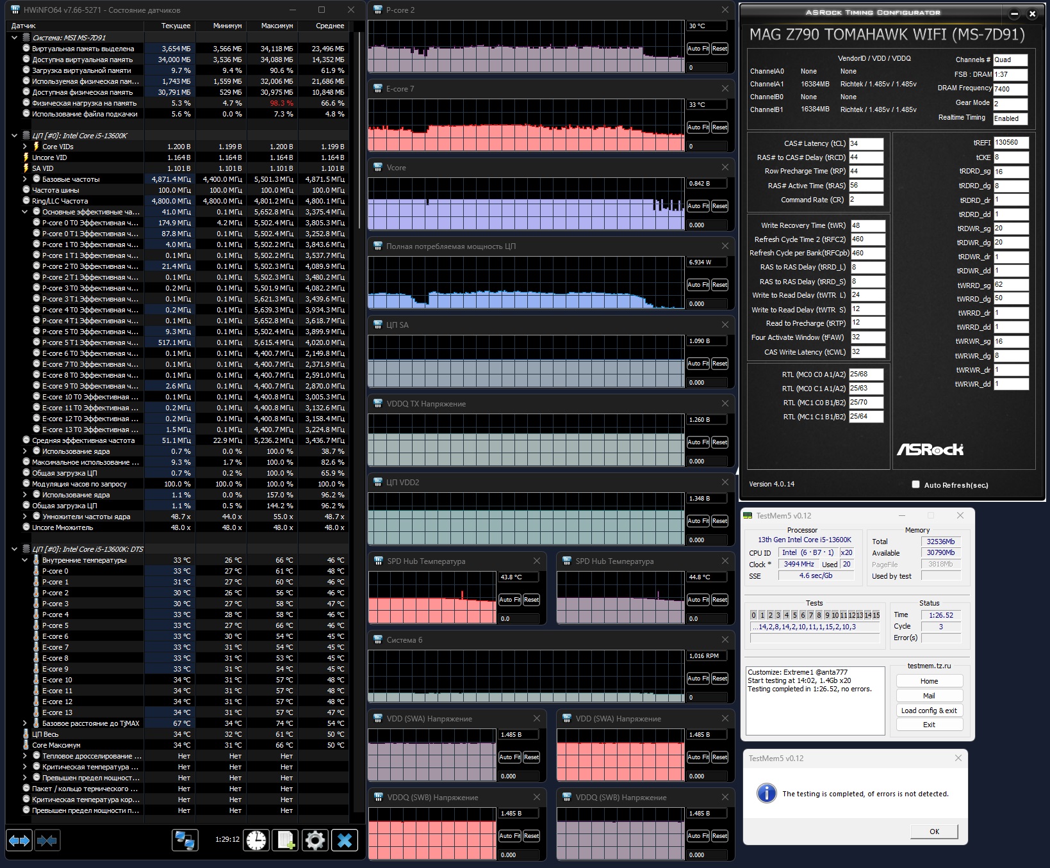This screenshot has height=868, width=1050.
Task: Click the Минимум column header
Action: 220,26
